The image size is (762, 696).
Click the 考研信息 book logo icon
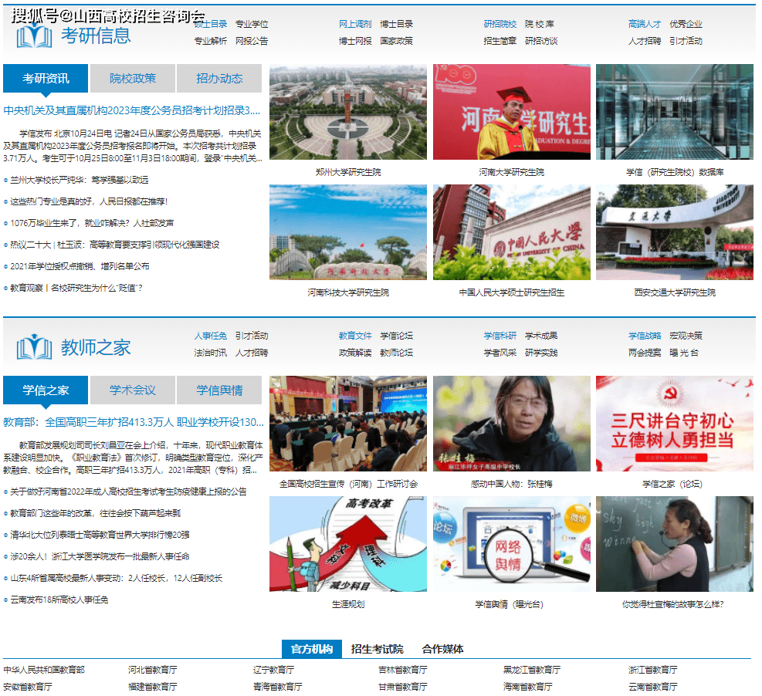(x=34, y=36)
